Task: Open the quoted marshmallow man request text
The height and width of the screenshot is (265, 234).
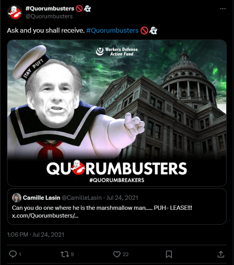Action: [102, 208]
